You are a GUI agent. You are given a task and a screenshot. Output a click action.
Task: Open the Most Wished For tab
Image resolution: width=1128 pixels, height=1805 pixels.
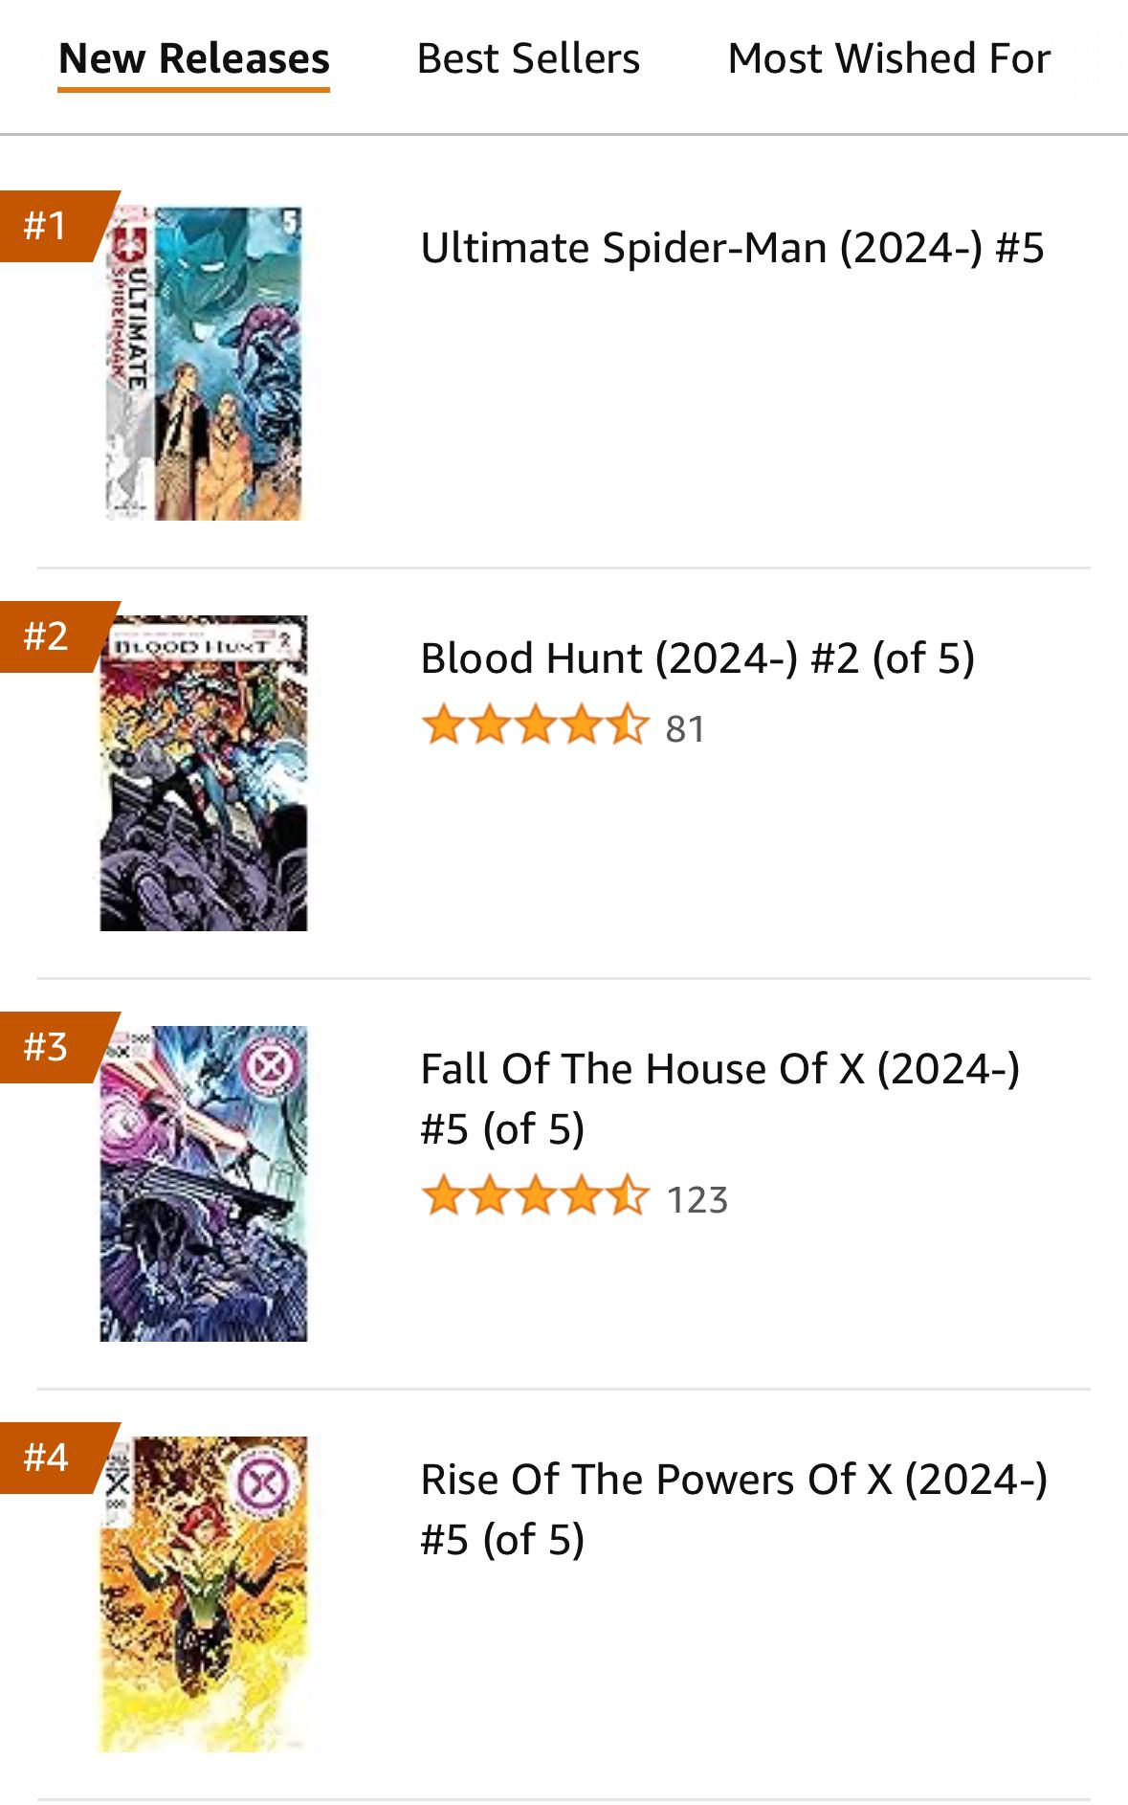click(x=888, y=59)
